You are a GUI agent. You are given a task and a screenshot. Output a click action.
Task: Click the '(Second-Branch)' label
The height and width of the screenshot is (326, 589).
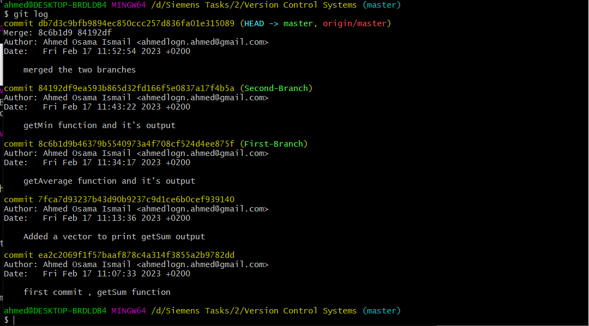point(276,89)
